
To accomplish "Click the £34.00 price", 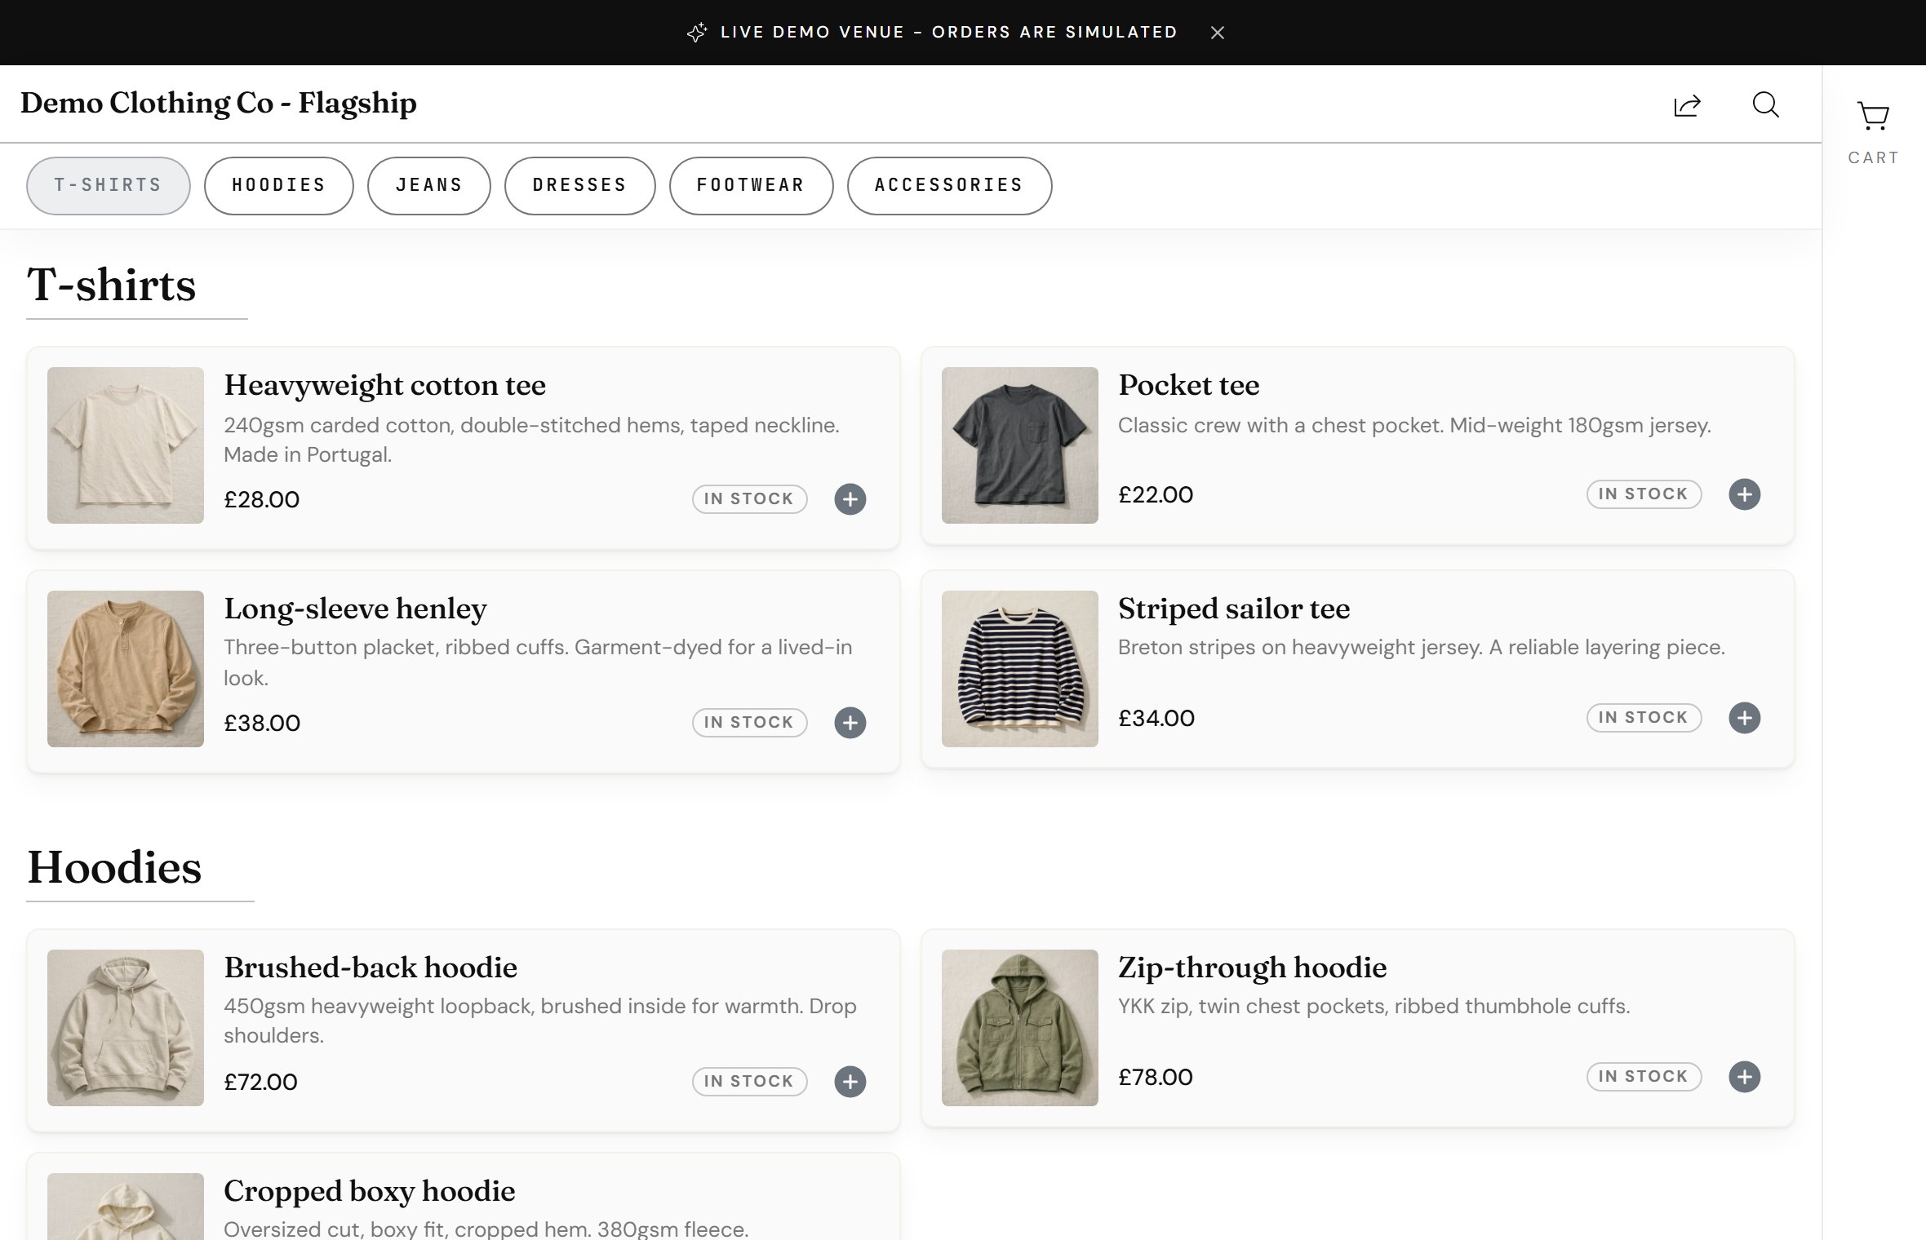I will pyautogui.click(x=1156, y=718).
